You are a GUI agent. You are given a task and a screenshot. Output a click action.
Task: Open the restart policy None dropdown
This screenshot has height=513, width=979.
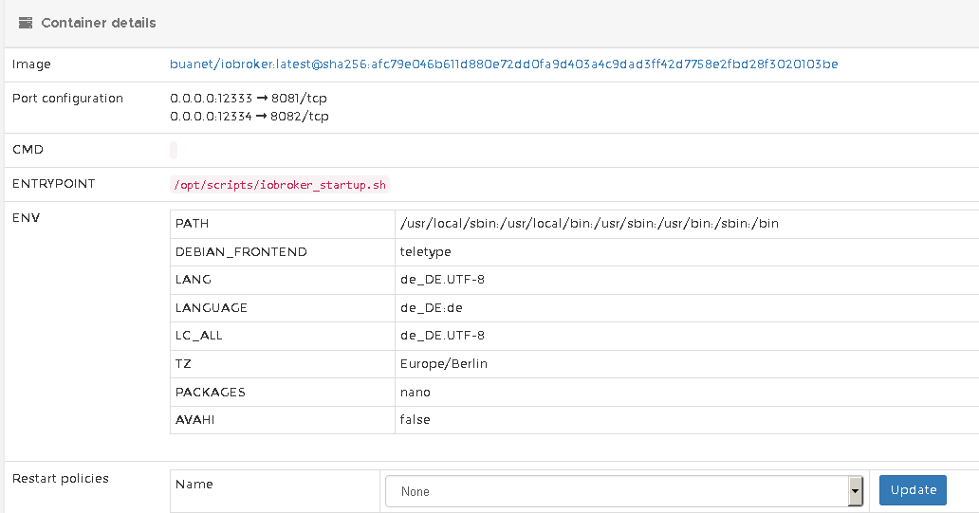tap(617, 491)
